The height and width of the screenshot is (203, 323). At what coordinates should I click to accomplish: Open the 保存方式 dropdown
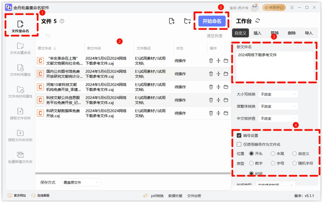pos(81,182)
